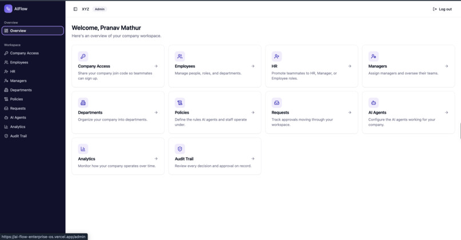
Task: Click the arrow on Company Access card
Action: (156, 66)
